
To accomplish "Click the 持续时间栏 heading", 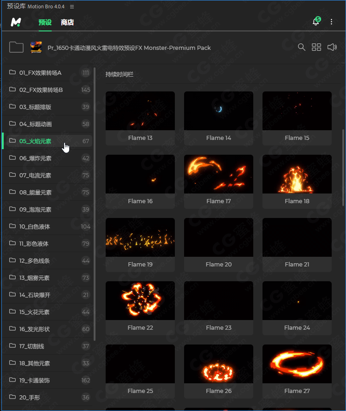I will click(x=119, y=74).
